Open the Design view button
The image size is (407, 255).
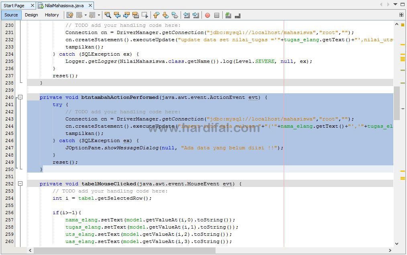click(x=31, y=14)
